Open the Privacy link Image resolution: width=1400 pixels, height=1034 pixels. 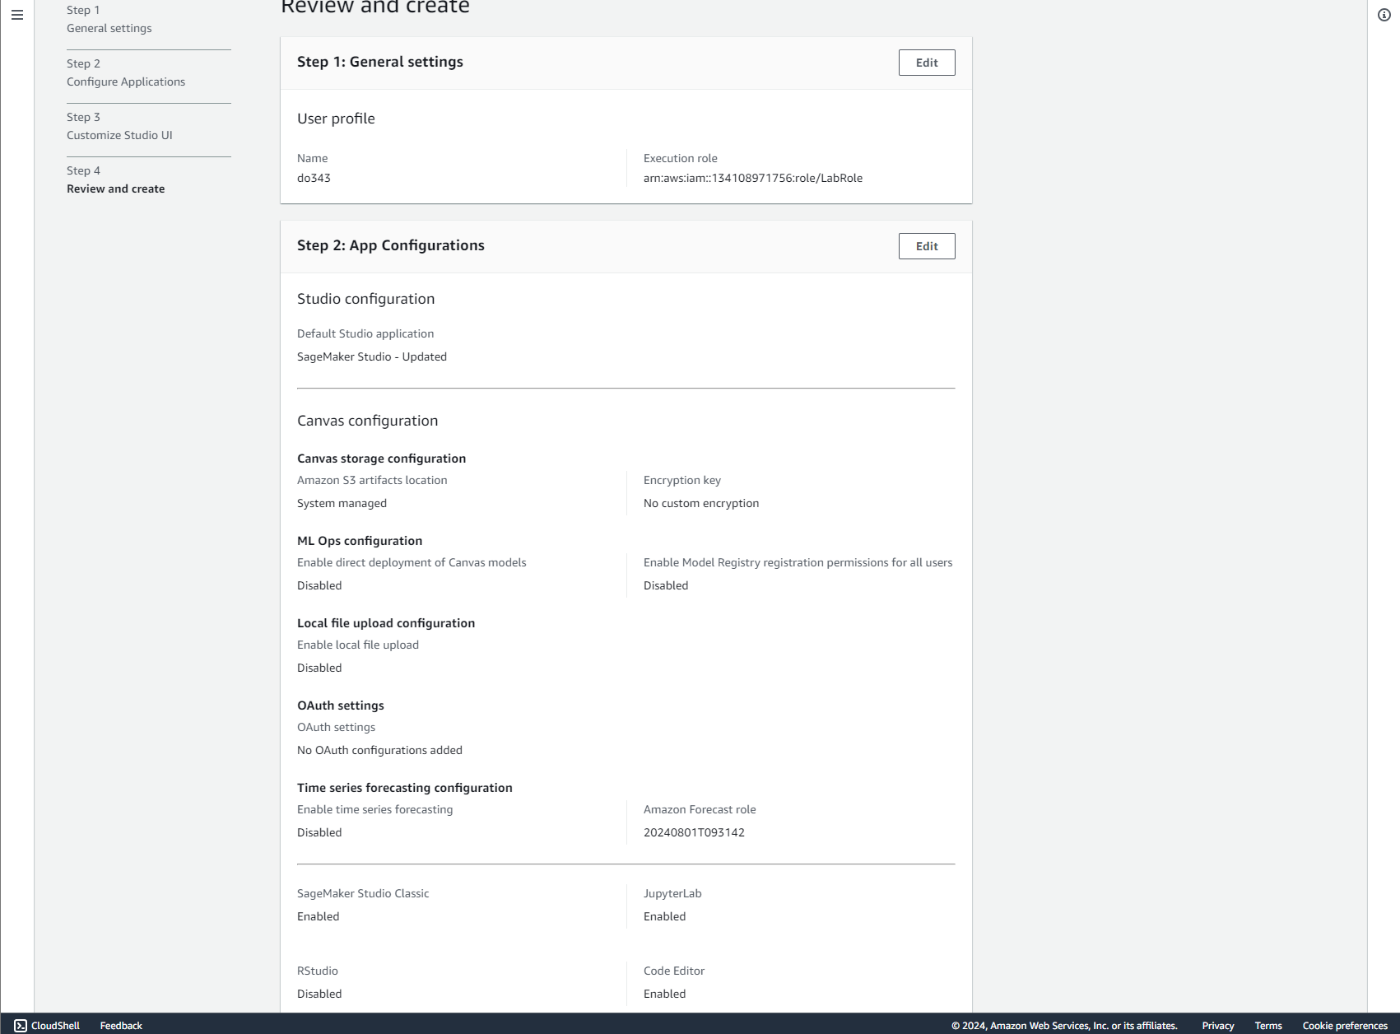(1217, 1025)
